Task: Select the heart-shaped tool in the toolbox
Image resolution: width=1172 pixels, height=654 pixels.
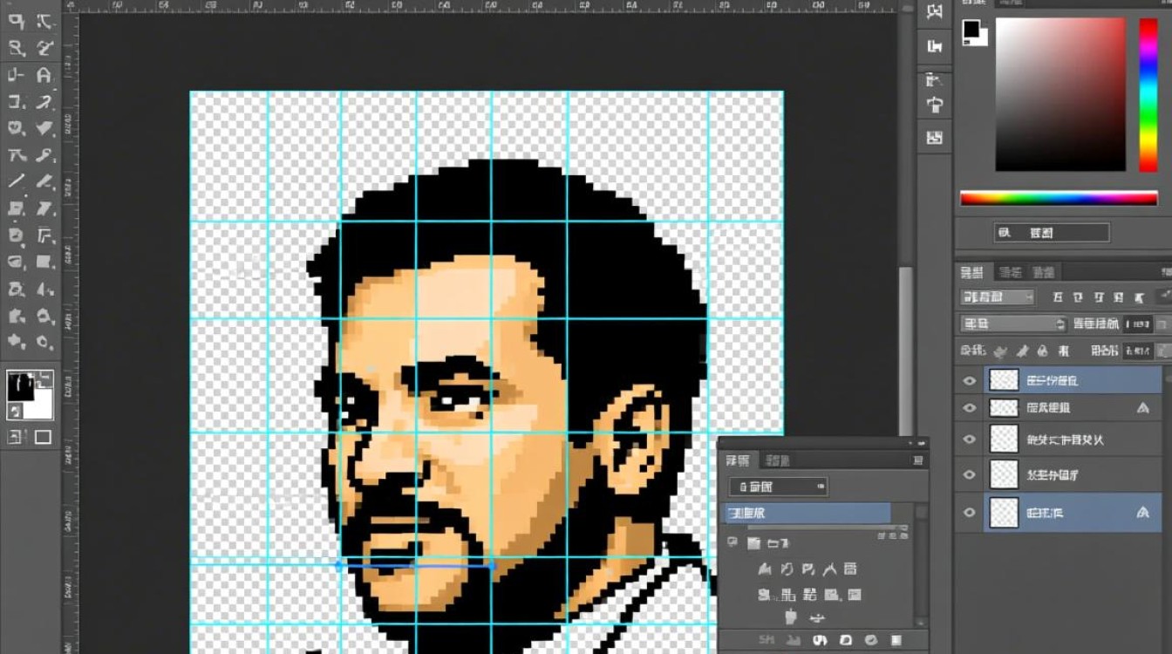Action: 16,128
